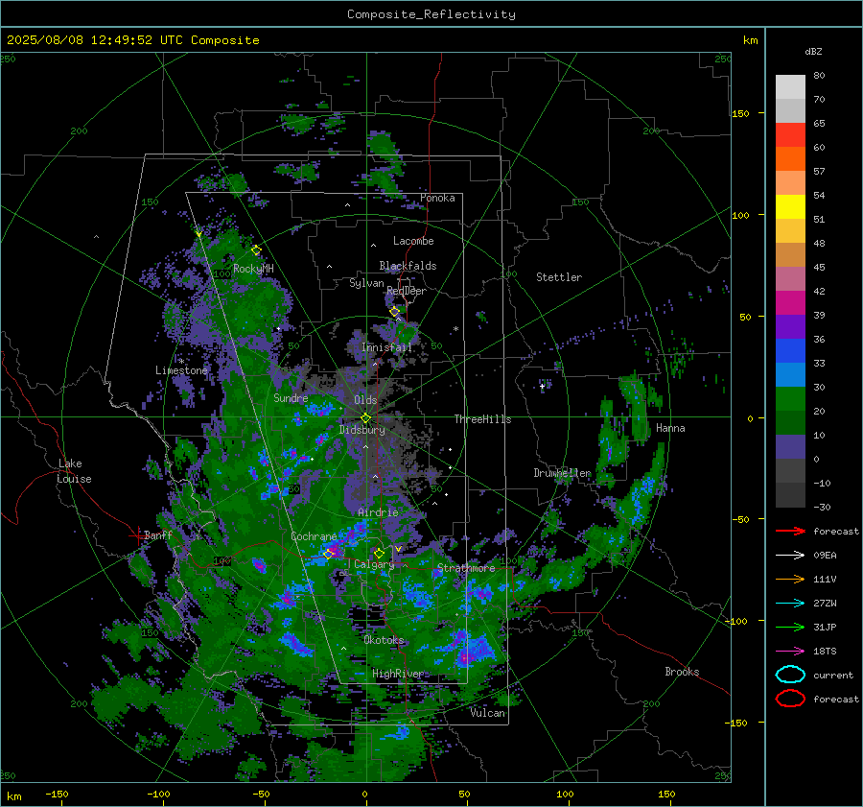Click the ThreeHills town label
This screenshot has height=807, width=863.
tap(482, 419)
